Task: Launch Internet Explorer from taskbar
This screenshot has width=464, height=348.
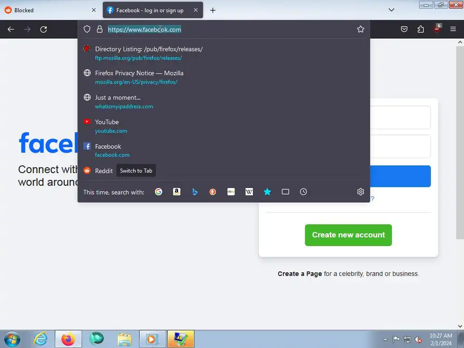Action: coord(40,339)
